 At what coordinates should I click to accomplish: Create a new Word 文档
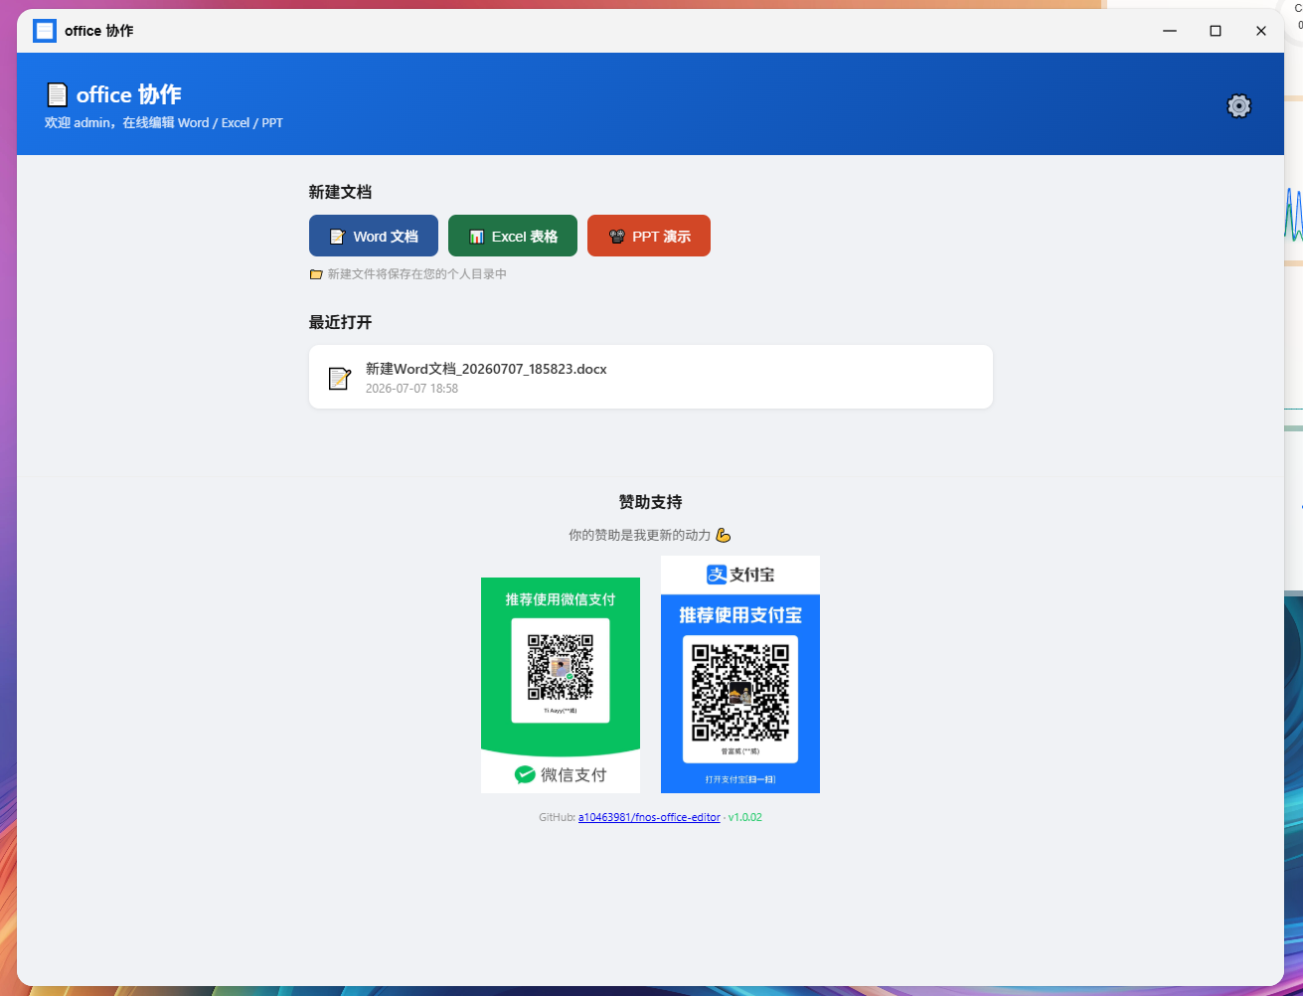coord(374,236)
